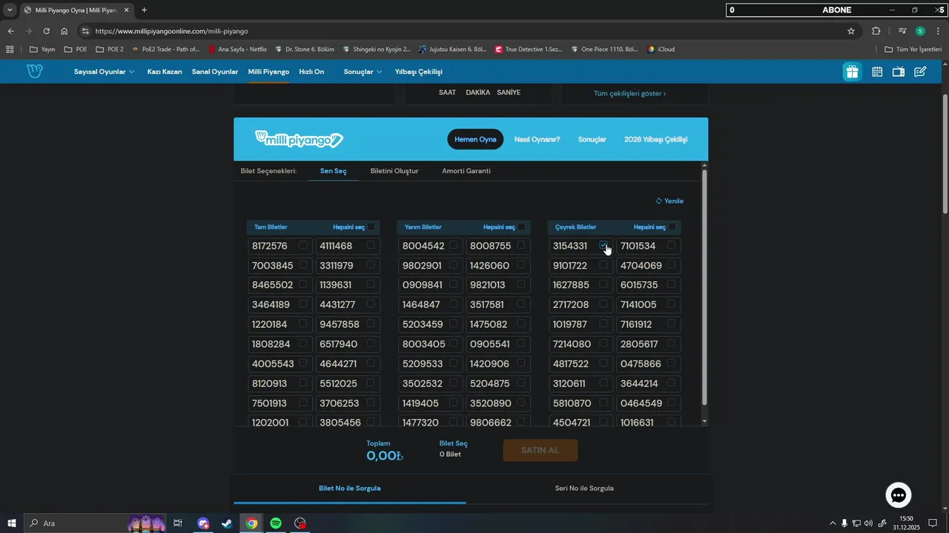This screenshot has width=949, height=533.
Task: Open the Chrome profile avatar
Action: point(920,31)
